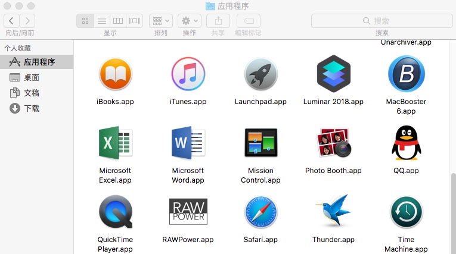This screenshot has height=254, width=456.
Task: Click the Photo Booth.app name label
Action: coord(333,171)
